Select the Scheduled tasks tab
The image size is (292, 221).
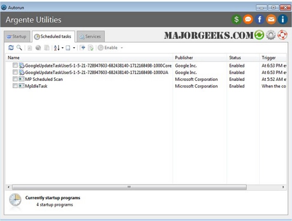tap(54, 37)
